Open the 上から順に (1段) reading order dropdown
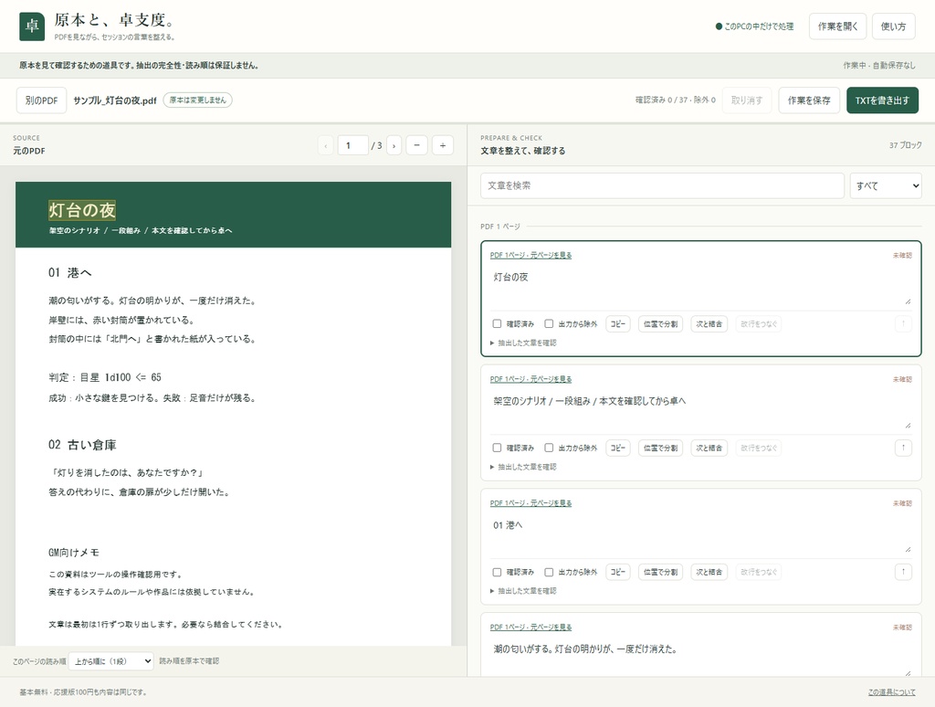 coord(110,661)
